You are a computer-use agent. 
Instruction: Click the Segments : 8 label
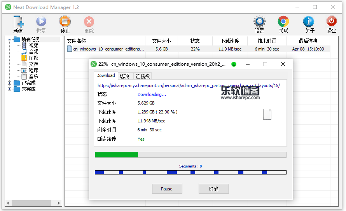[x=190, y=166]
